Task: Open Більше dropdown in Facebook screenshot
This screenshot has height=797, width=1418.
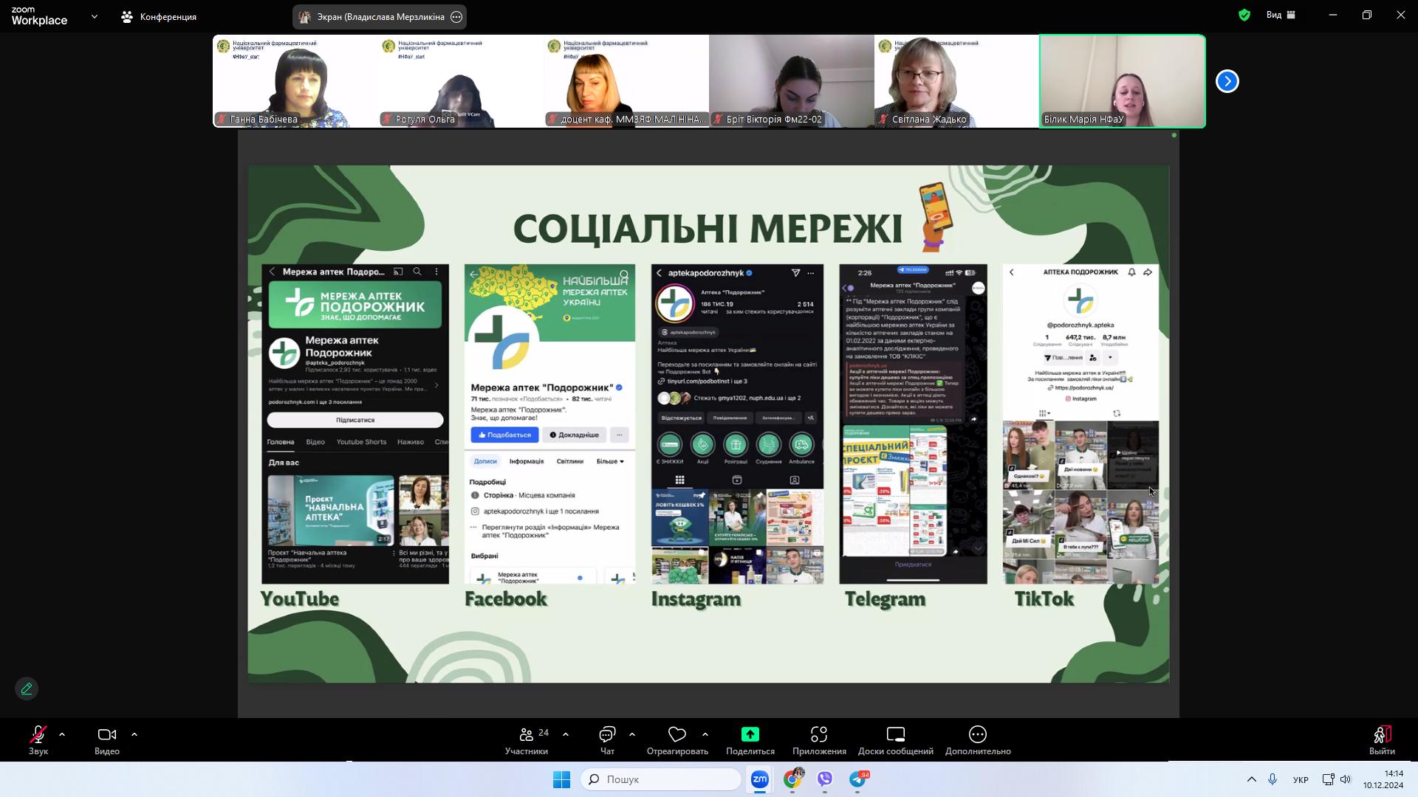Action: pyautogui.click(x=611, y=461)
